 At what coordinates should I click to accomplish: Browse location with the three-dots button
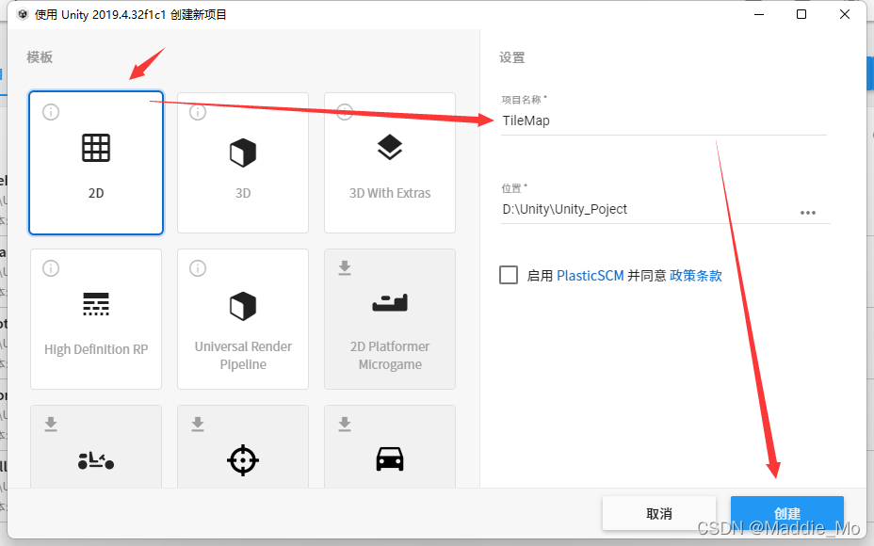[x=808, y=213]
